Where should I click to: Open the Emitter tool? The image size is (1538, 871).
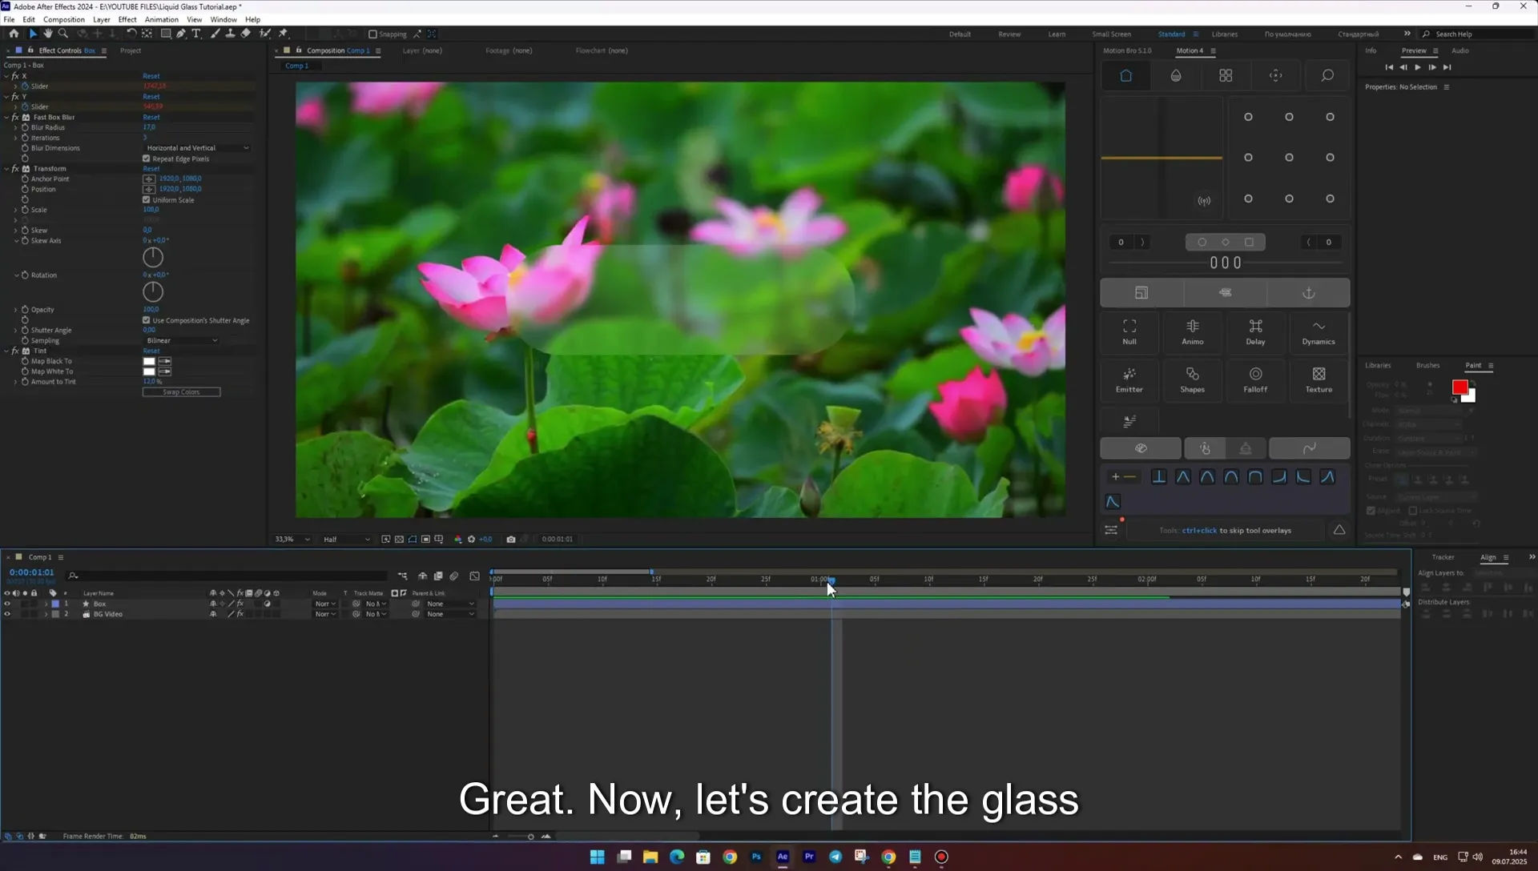click(1129, 379)
